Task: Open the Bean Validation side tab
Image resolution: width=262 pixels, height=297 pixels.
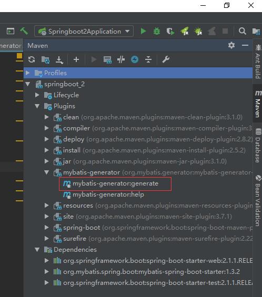Action: coord(258,201)
